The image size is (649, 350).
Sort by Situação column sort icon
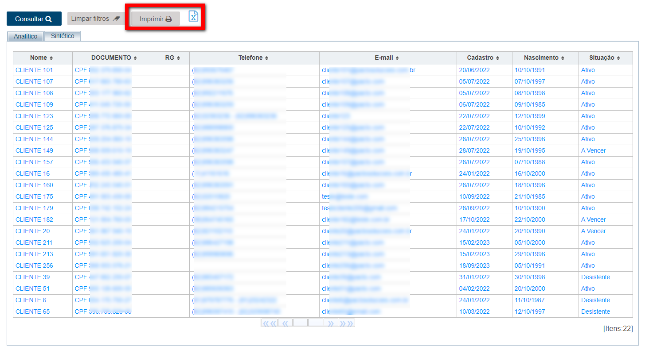(618, 58)
